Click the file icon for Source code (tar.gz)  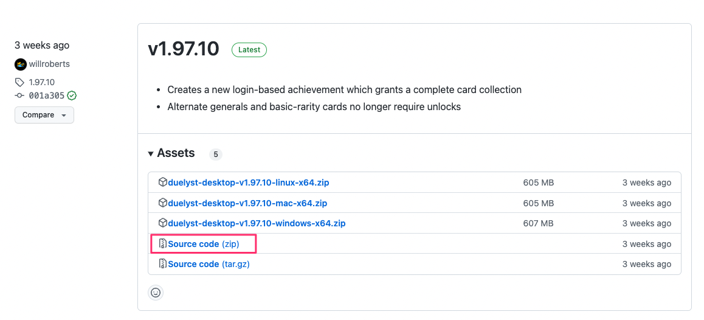coord(163,264)
